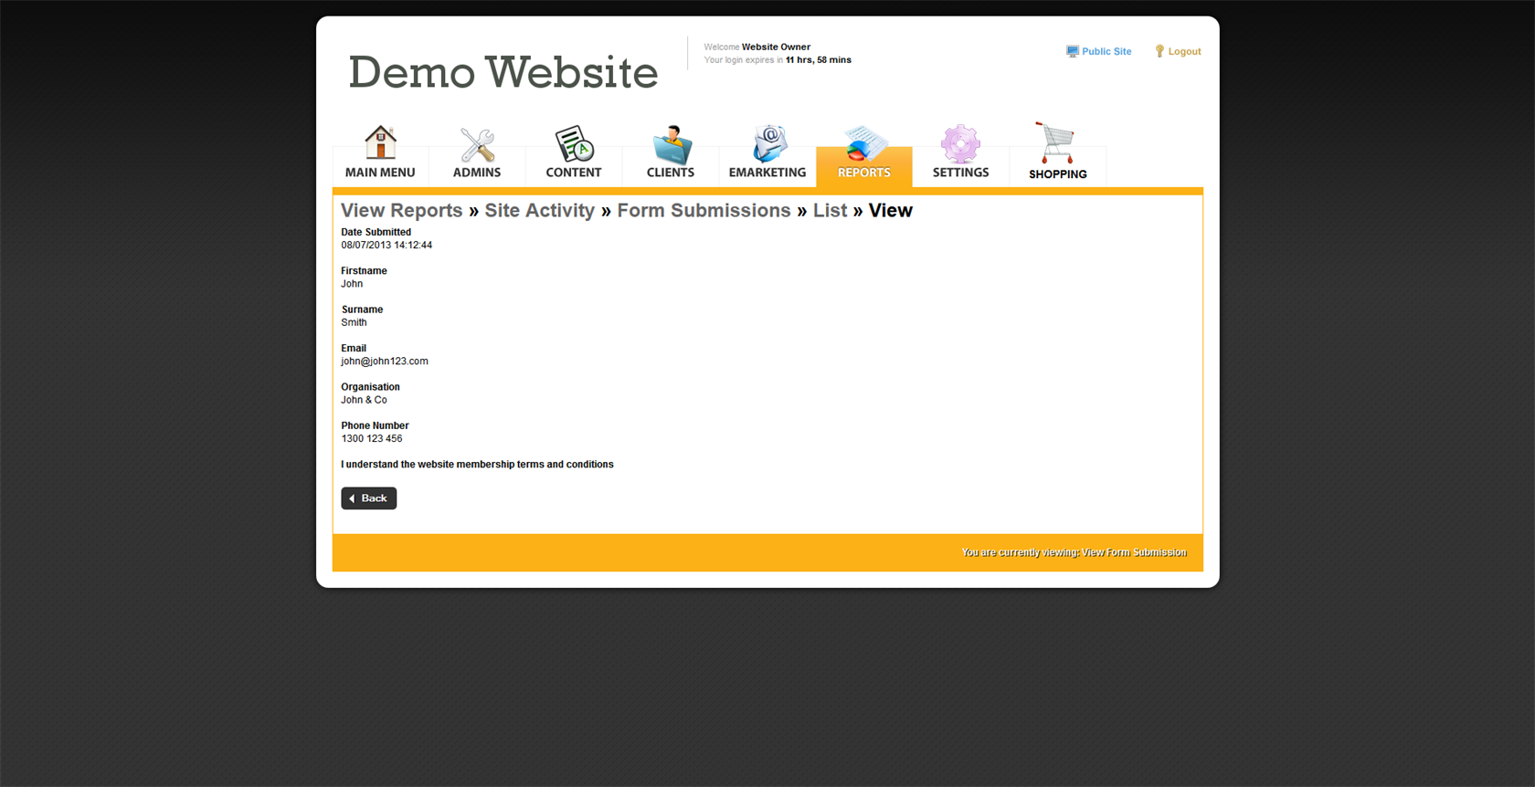
Task: Open the Settings gear icon
Action: click(x=960, y=144)
